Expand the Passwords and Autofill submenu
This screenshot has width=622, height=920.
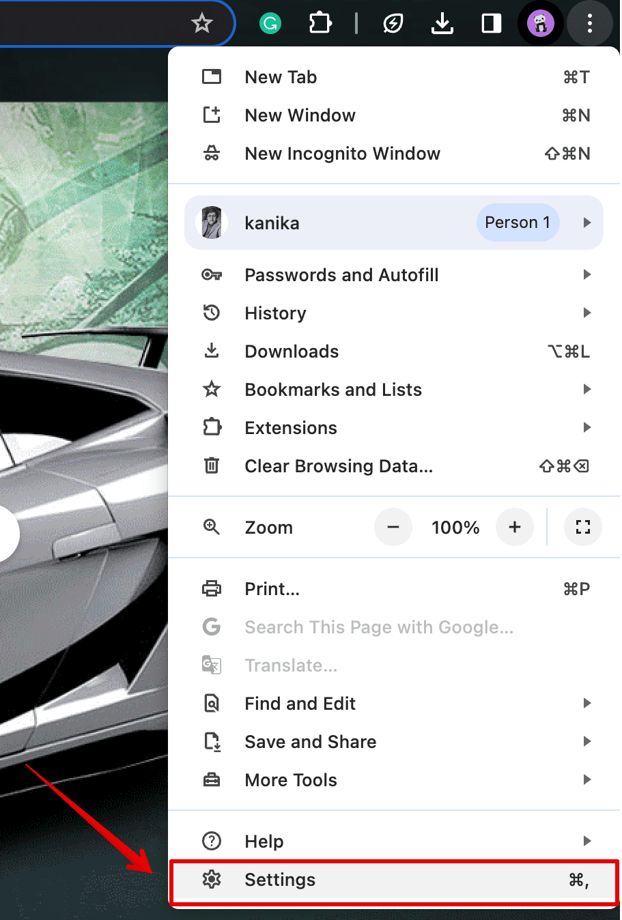point(341,275)
